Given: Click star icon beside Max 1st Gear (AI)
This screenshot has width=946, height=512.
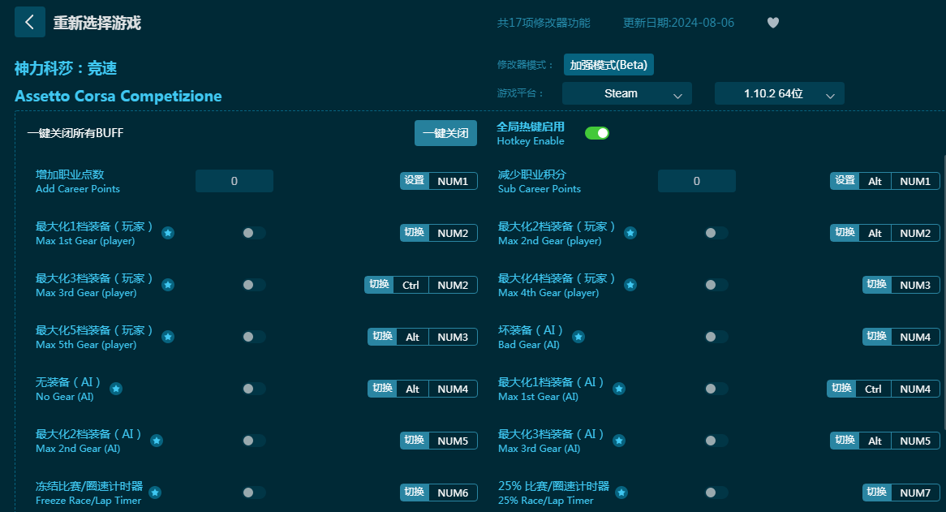Looking at the screenshot, I should pos(619,389).
